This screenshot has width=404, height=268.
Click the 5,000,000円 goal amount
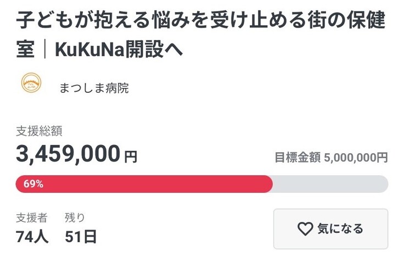pyautogui.click(x=356, y=158)
